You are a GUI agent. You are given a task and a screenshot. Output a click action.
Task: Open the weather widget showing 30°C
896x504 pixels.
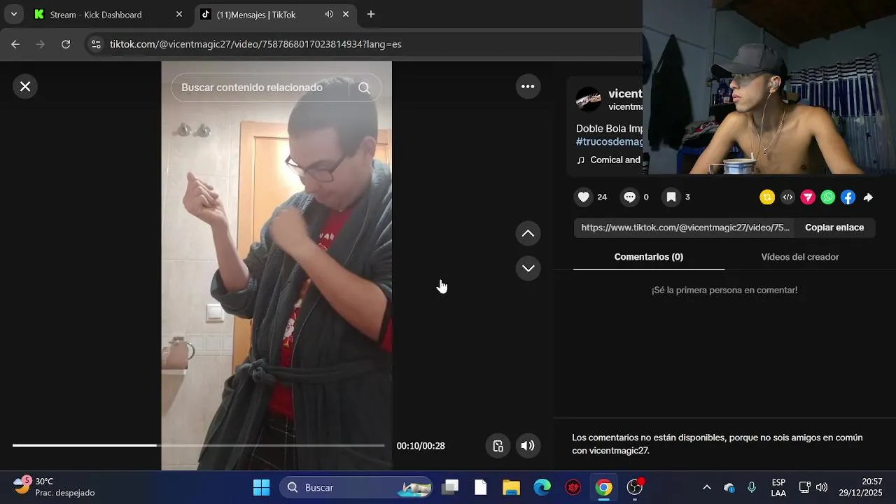tap(55, 487)
